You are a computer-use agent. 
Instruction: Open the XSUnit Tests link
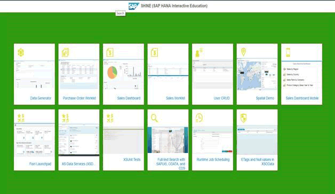click(132, 159)
